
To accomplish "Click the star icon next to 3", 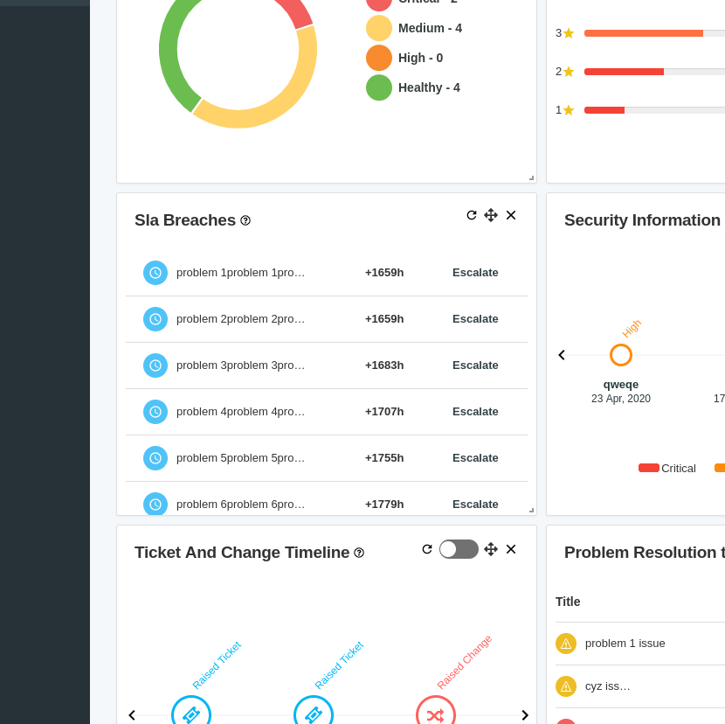I will point(569,33).
